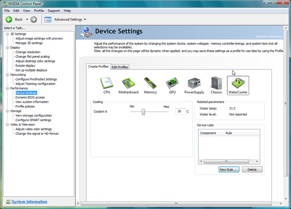Collapse the Storage tree node
This screenshot has width=291, height=209.
click(7, 111)
